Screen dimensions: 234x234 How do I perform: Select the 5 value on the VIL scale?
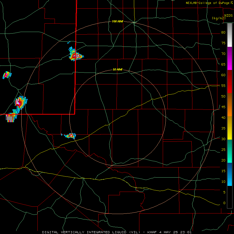point(224,192)
